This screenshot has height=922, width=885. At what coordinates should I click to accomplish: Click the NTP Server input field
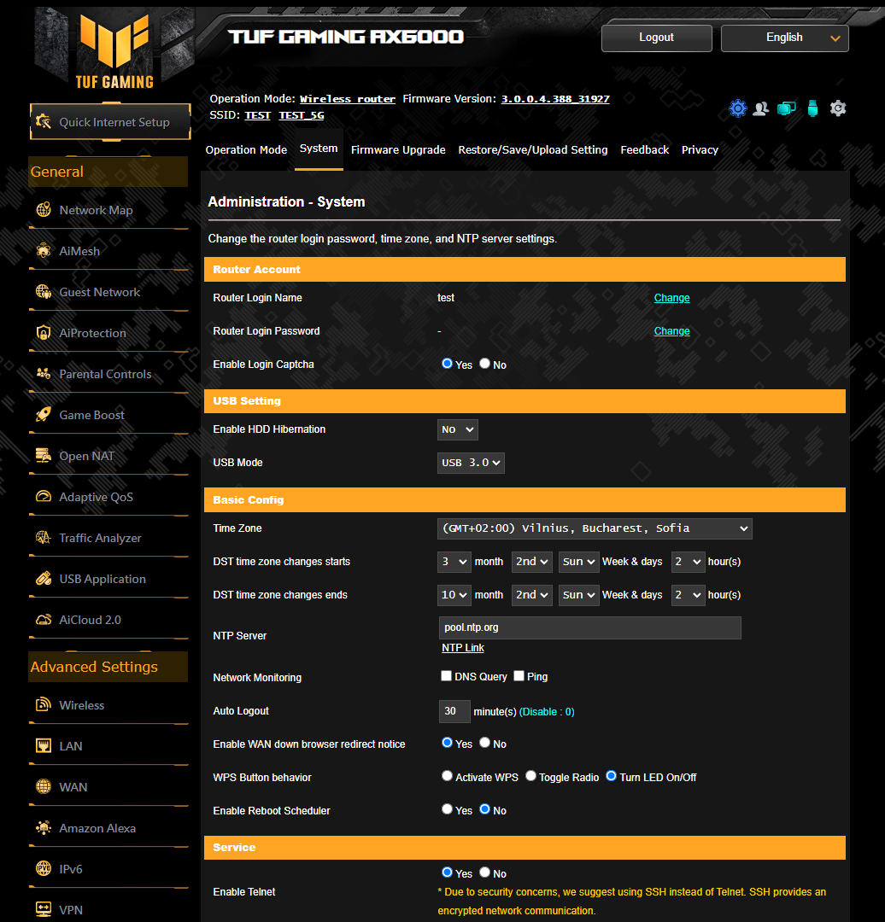[589, 627]
